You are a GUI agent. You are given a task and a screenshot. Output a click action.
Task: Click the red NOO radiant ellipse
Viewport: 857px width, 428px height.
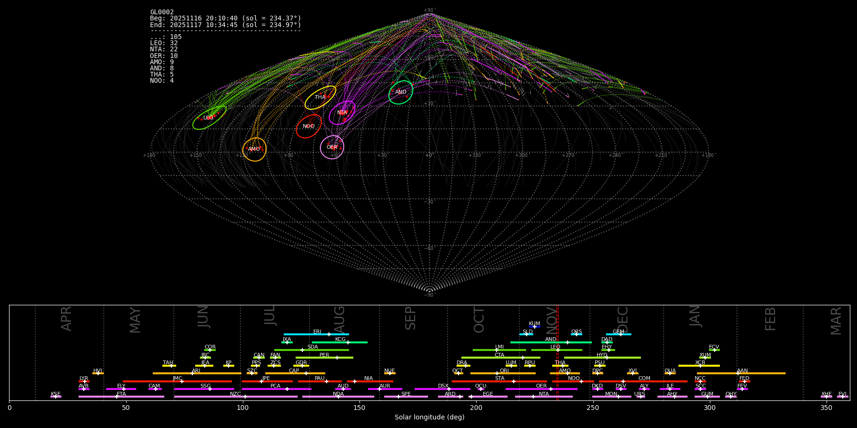pyautogui.click(x=309, y=126)
